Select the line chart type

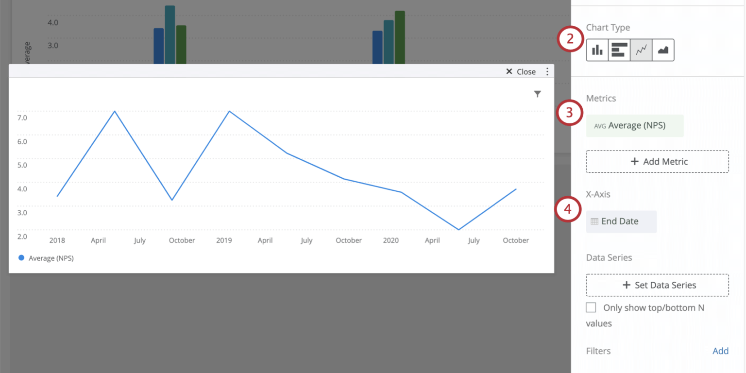point(641,50)
